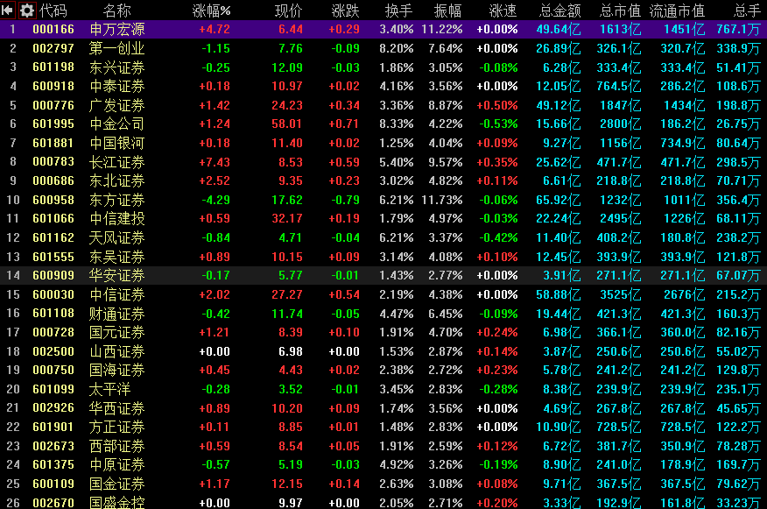
Task: Sort by 代码 column header
Action: [x=53, y=11]
